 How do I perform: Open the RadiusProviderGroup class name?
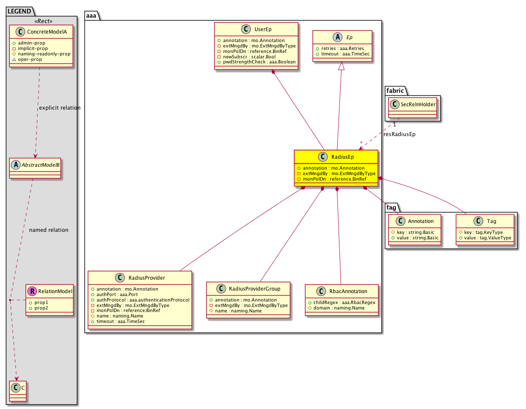pos(254,289)
